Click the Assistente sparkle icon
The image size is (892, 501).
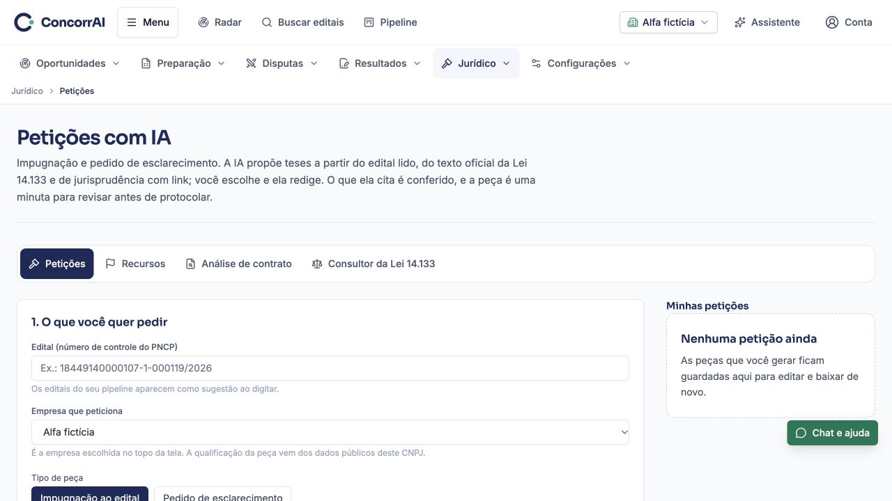[740, 22]
